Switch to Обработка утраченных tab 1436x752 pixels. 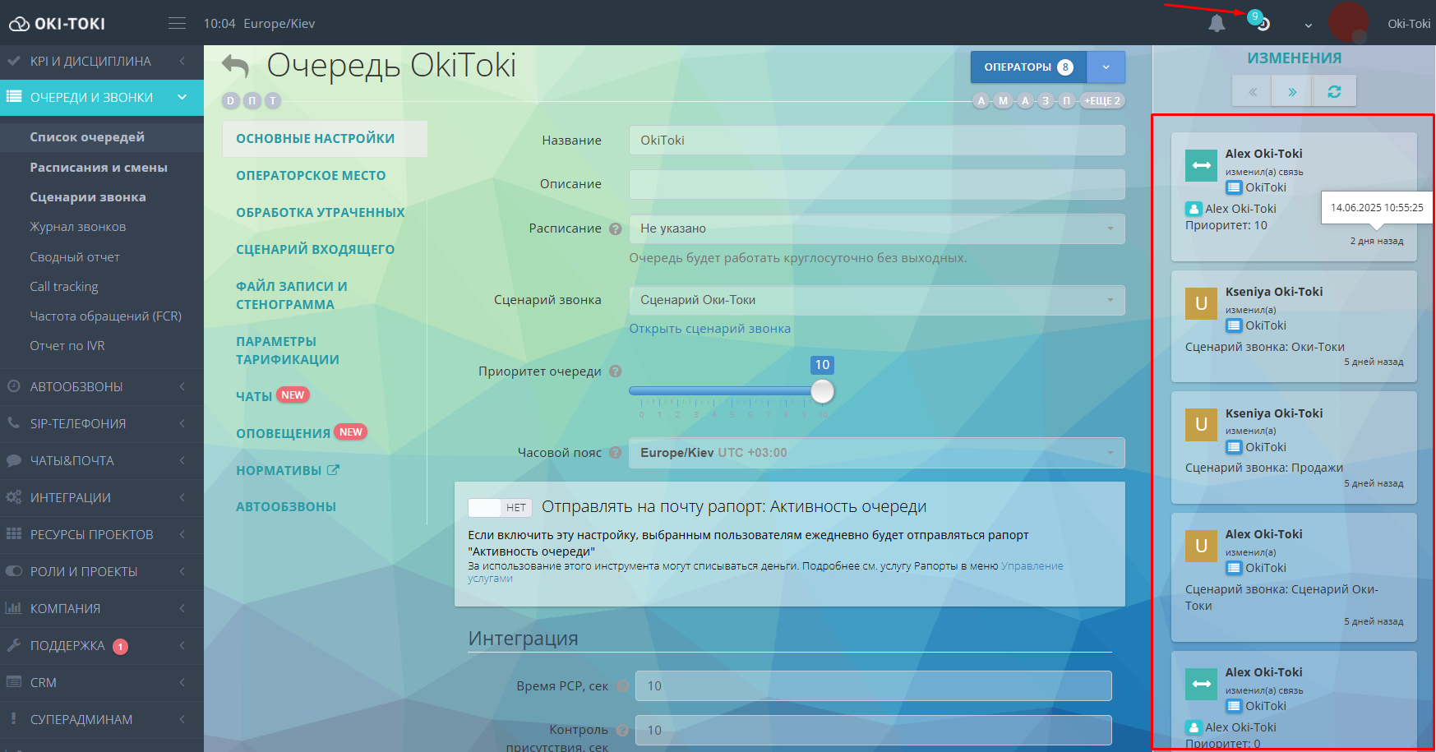321,213
